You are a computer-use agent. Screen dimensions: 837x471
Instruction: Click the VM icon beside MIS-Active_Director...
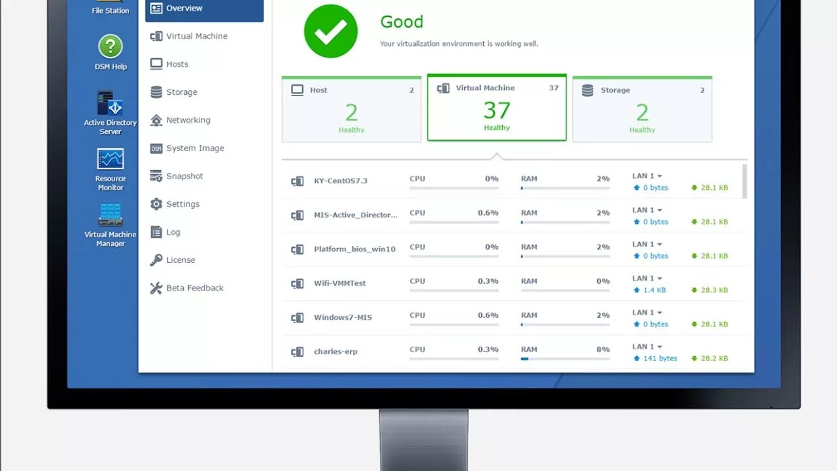pyautogui.click(x=298, y=215)
